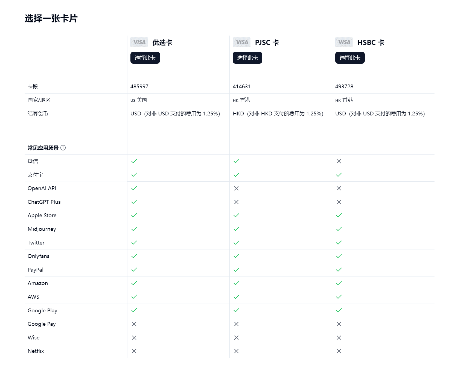Click the X mark for Netflix on 优选卡
The width and height of the screenshot is (449, 381).
click(x=134, y=351)
